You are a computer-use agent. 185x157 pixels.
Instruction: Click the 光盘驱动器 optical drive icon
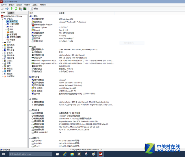[x=33, y=130]
